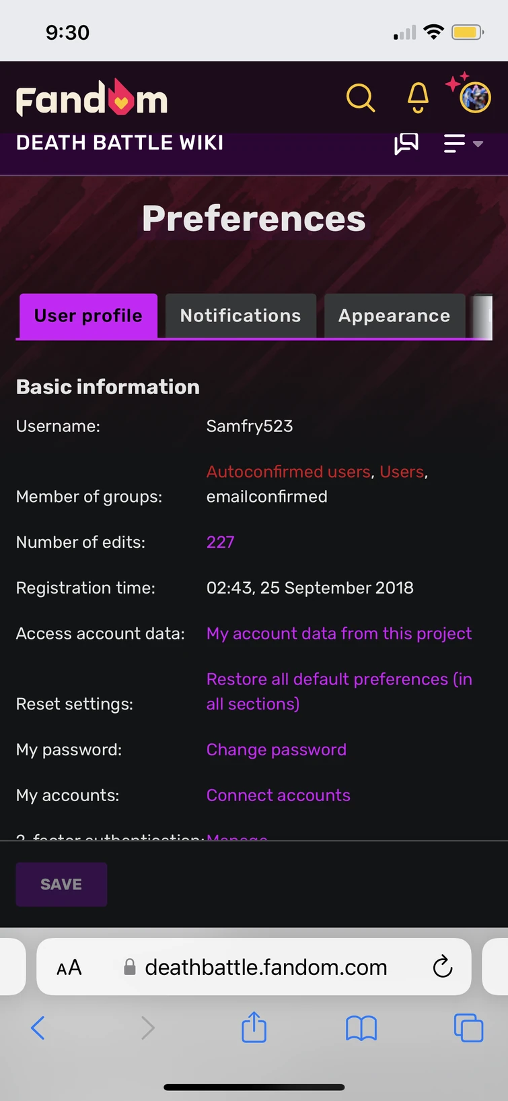Open the Change password link
The width and height of the screenshot is (508, 1101).
[277, 750]
